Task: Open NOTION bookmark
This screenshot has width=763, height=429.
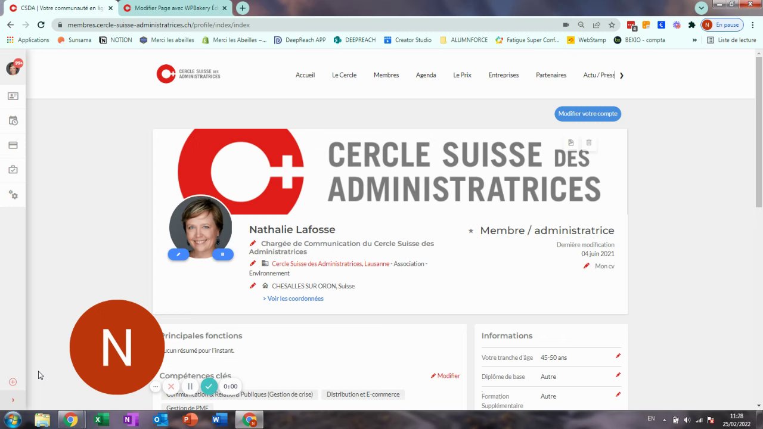Action: (116, 40)
